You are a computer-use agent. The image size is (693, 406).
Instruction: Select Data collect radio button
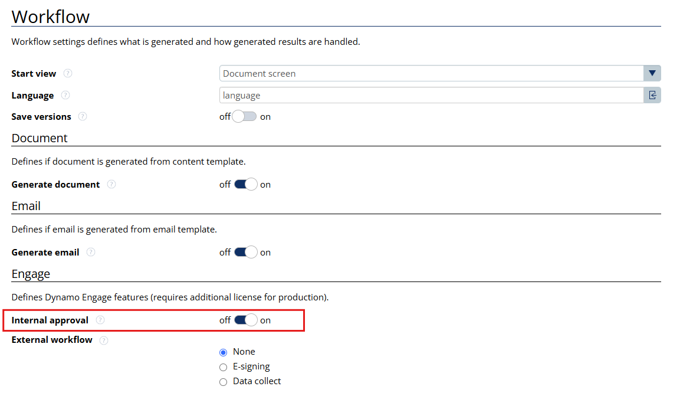pyautogui.click(x=223, y=382)
